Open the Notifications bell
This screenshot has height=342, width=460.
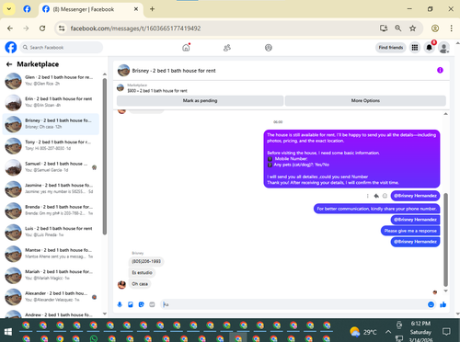pyautogui.click(x=430, y=48)
